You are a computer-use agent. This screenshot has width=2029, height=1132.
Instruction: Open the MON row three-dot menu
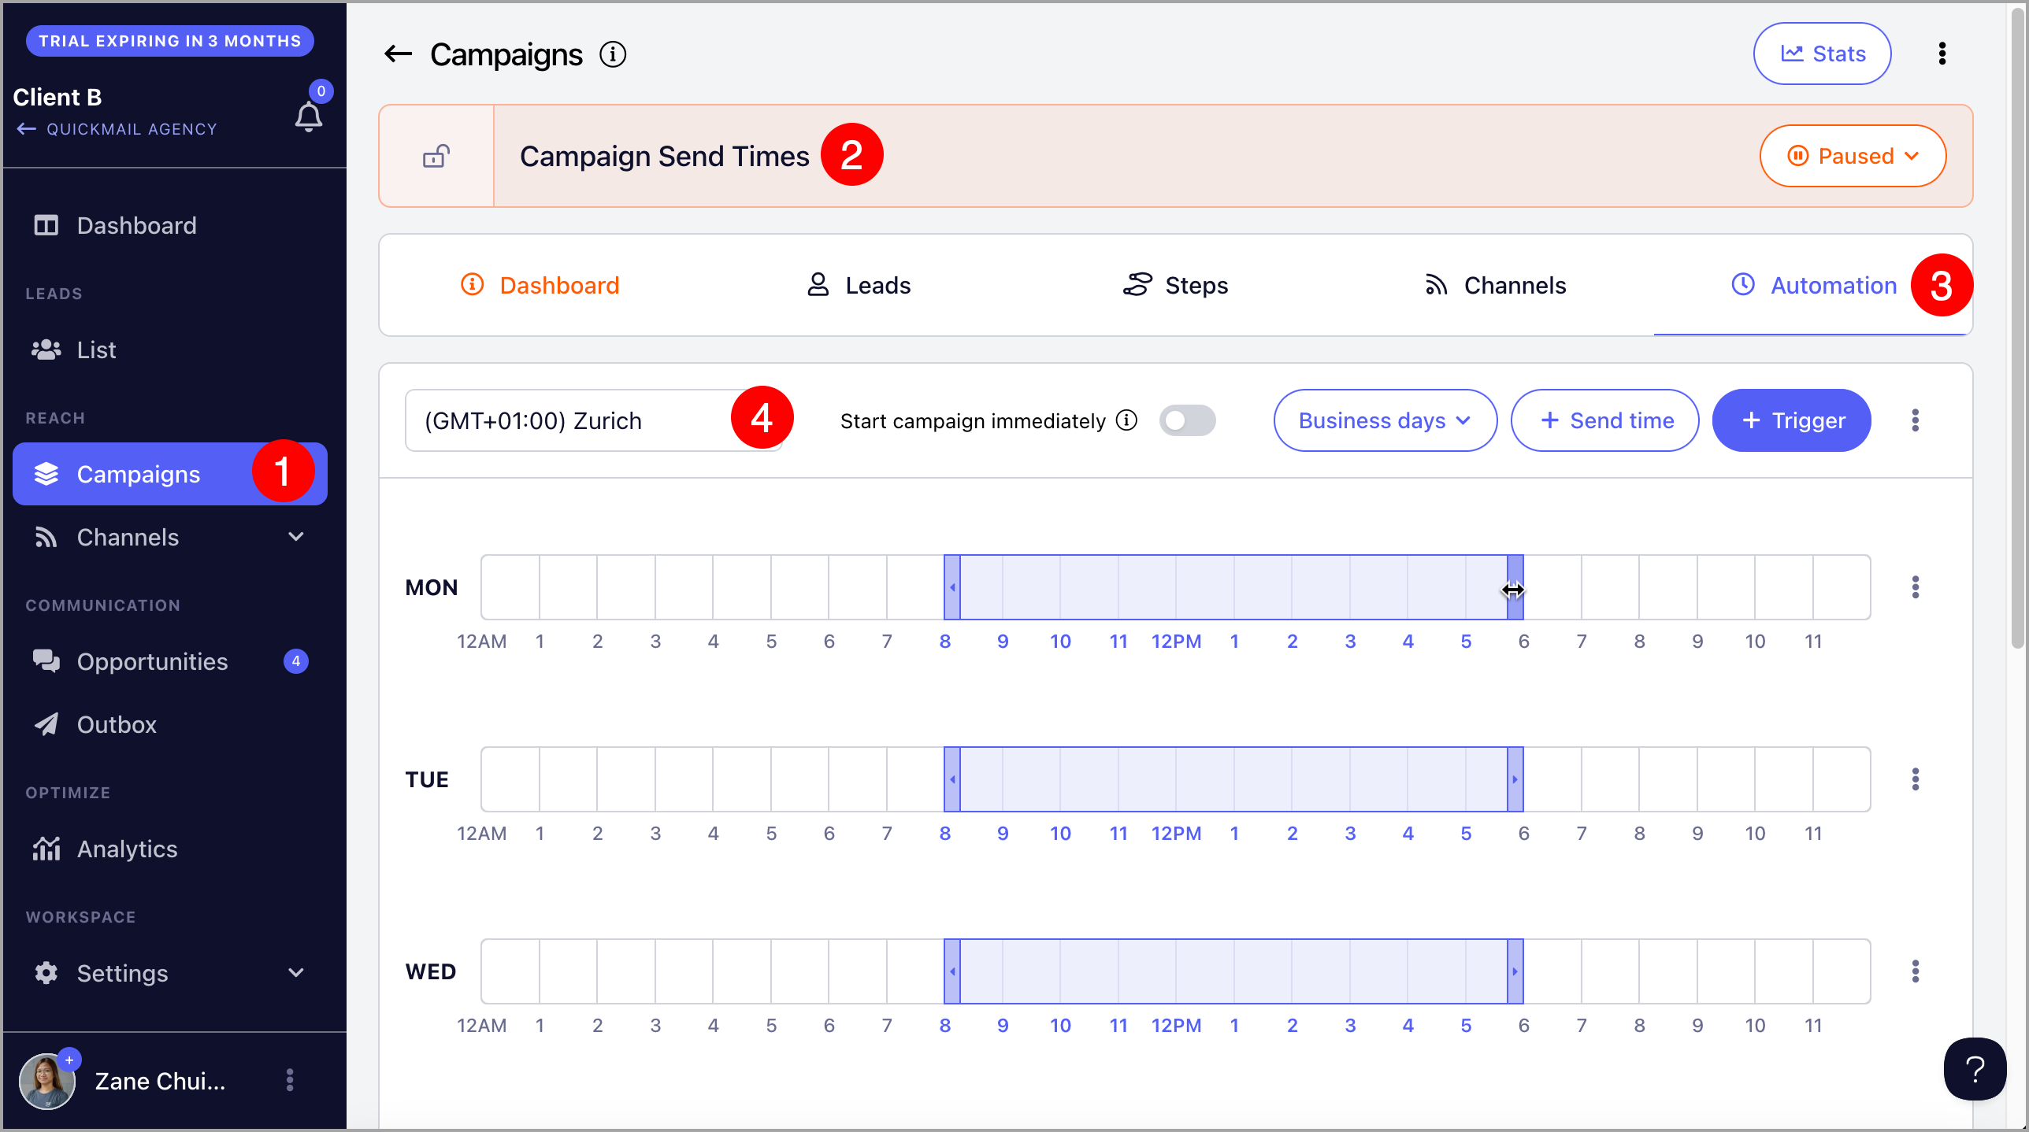click(1916, 587)
